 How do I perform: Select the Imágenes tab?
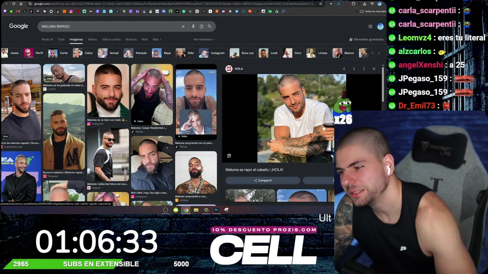point(76,40)
